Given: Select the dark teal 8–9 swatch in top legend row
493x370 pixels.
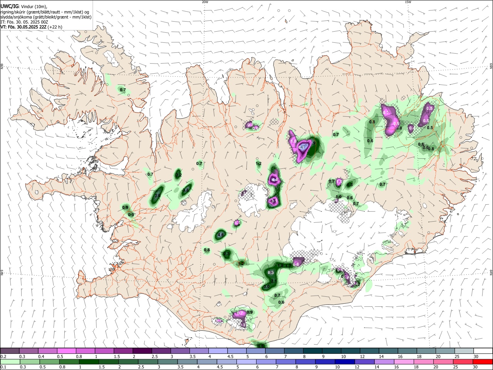Looking at the screenshot, I should click(x=312, y=351).
